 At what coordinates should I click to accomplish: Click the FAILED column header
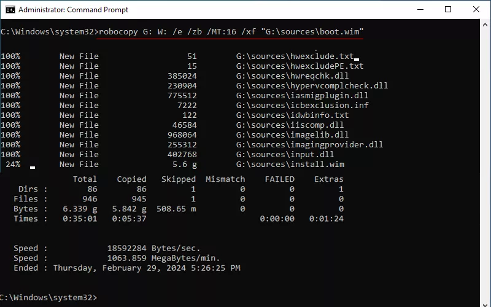click(x=279, y=179)
